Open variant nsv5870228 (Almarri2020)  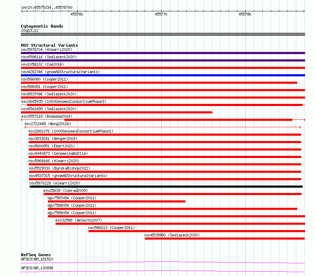point(55,183)
